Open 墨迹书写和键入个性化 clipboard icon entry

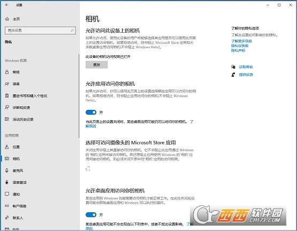tap(7, 95)
